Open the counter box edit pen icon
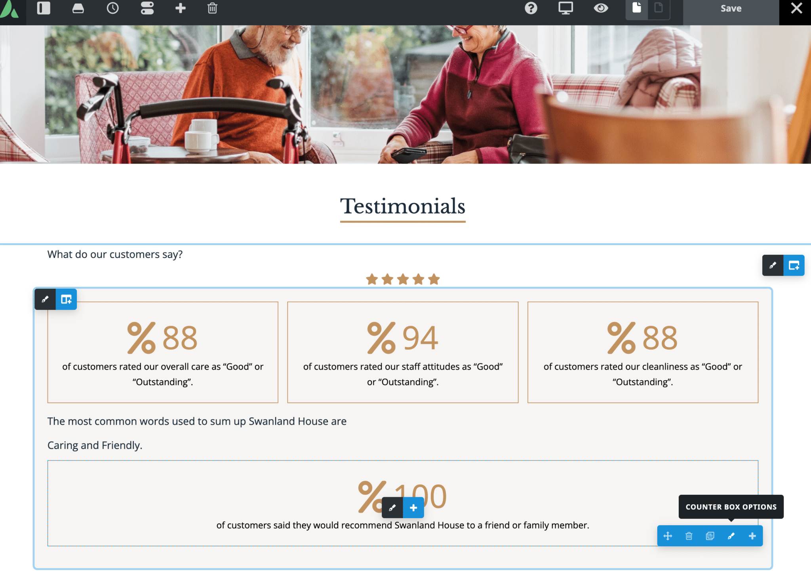Screen dimensions: 811x580 coord(731,536)
